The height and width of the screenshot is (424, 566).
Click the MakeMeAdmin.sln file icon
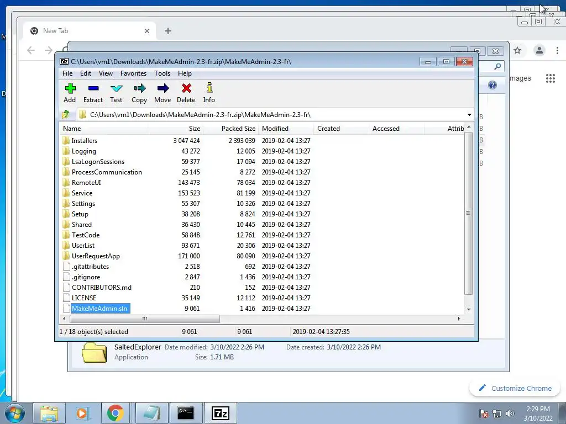[66, 308]
